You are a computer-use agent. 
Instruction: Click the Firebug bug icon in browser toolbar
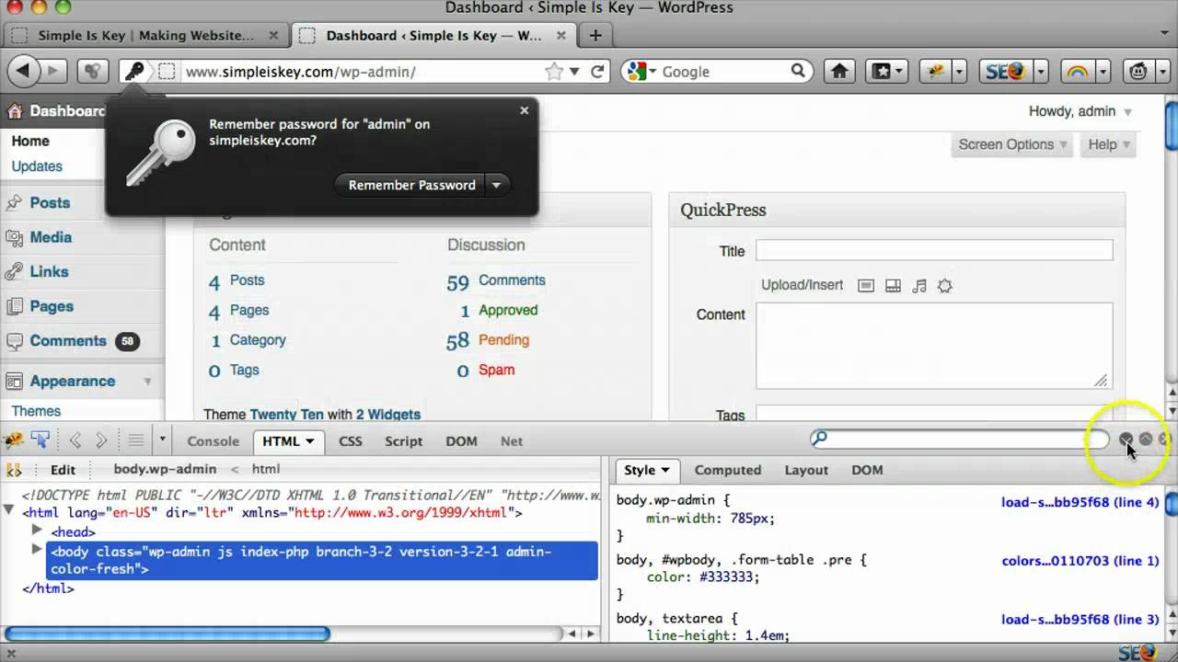(937, 71)
